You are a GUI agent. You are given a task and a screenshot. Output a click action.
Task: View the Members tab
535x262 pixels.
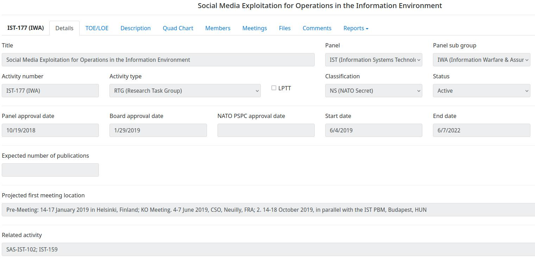tap(218, 28)
